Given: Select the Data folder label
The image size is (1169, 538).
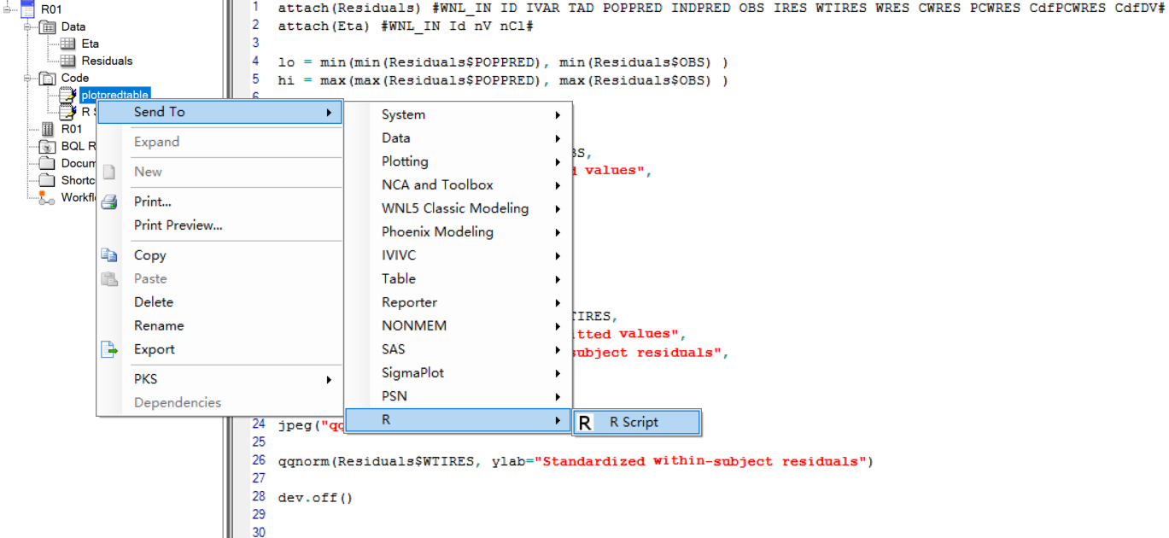Looking at the screenshot, I should pos(73,26).
